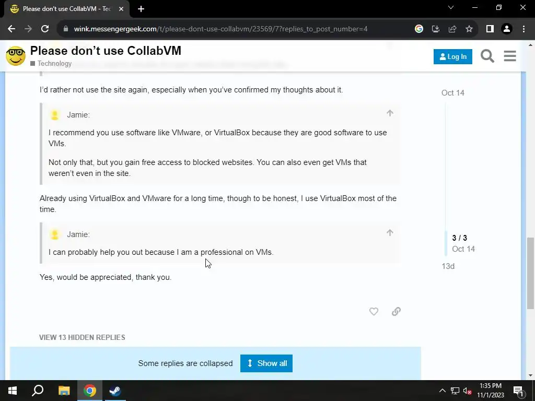Open File Explorer from the taskbar
The image size is (535, 401).
click(x=64, y=391)
